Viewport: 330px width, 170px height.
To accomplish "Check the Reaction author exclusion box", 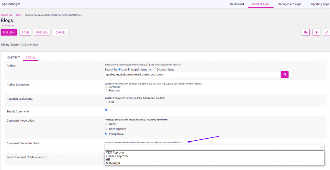I will coord(106,91).
